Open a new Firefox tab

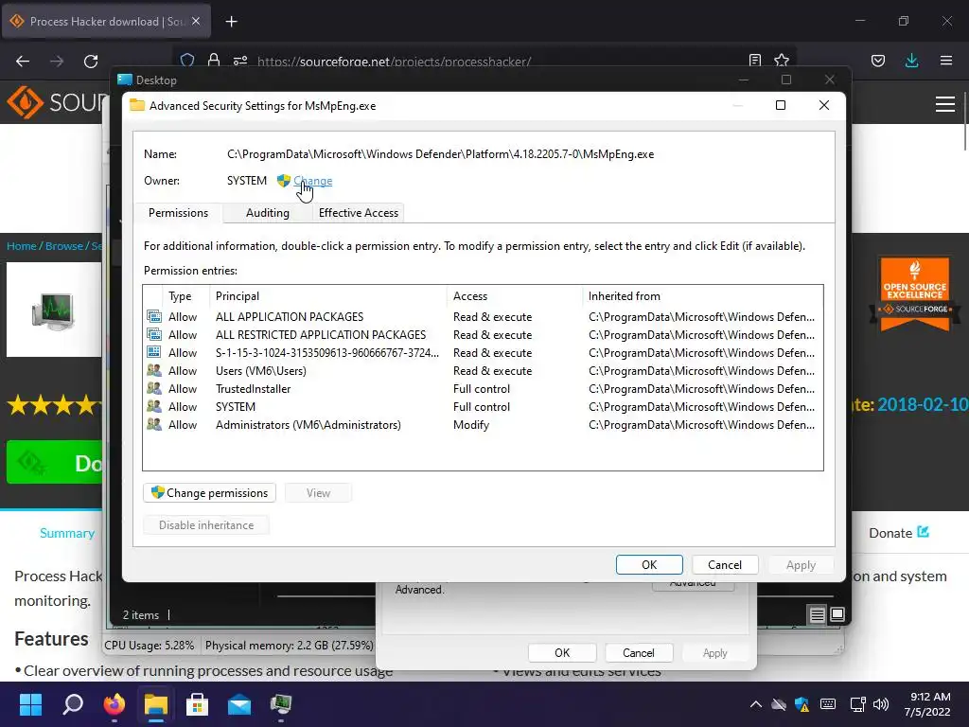click(x=231, y=22)
